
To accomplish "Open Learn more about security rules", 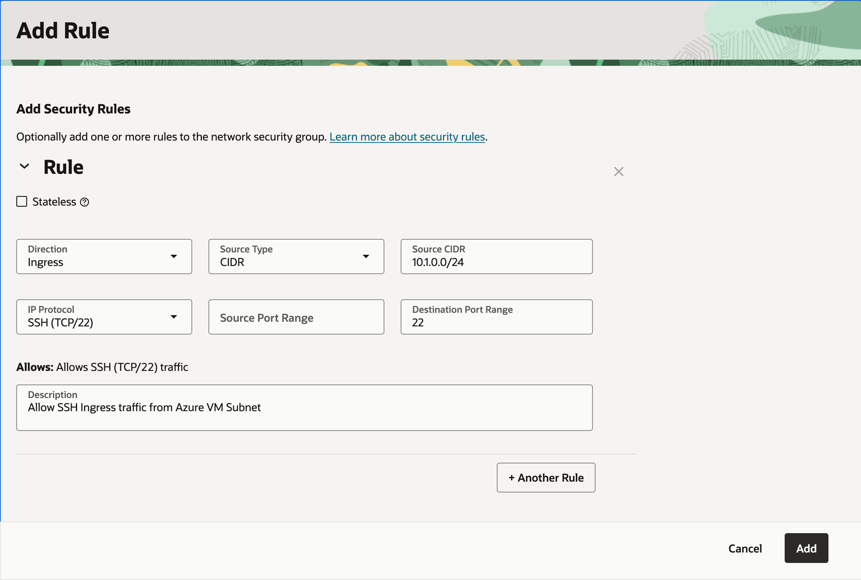I will point(407,136).
